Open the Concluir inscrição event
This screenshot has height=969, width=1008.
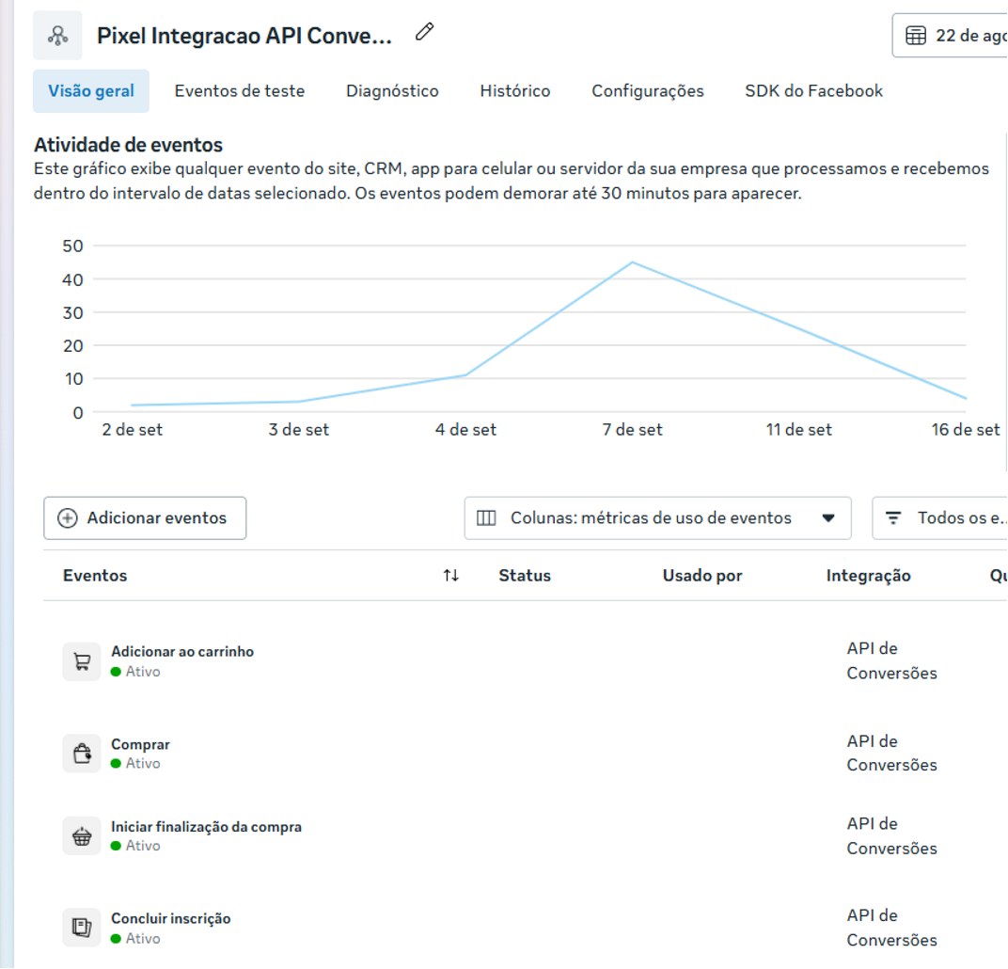170,918
